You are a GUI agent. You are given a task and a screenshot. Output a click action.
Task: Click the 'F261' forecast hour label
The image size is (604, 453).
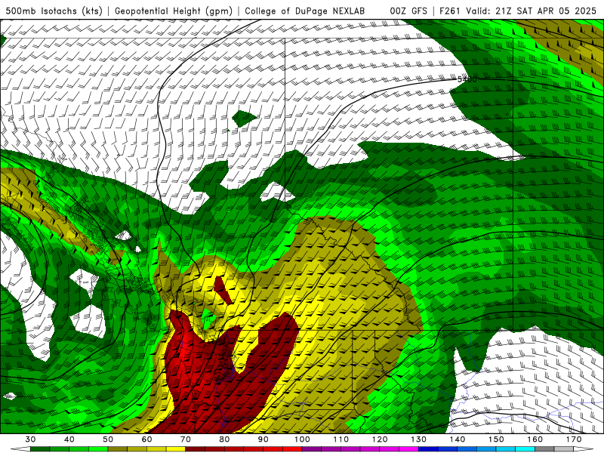tap(451, 11)
